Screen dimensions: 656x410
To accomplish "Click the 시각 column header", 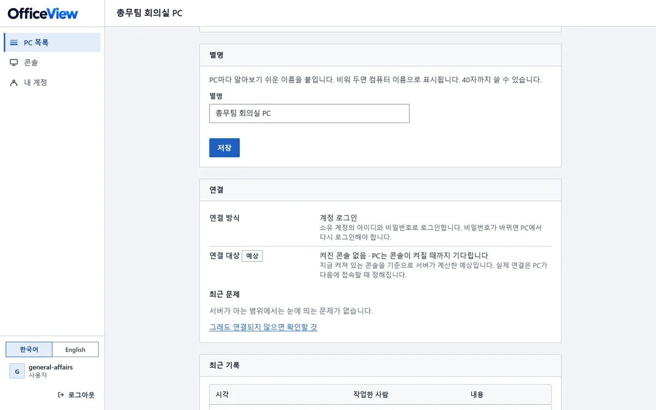I will [x=222, y=395].
